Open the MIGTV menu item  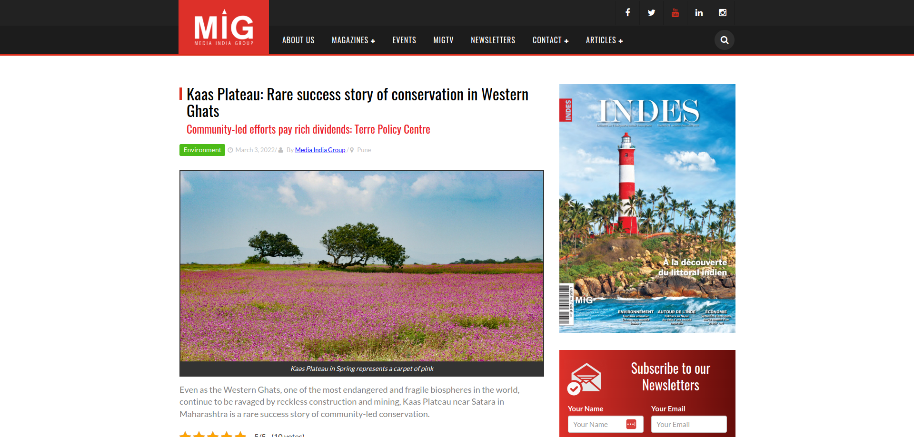click(x=443, y=40)
